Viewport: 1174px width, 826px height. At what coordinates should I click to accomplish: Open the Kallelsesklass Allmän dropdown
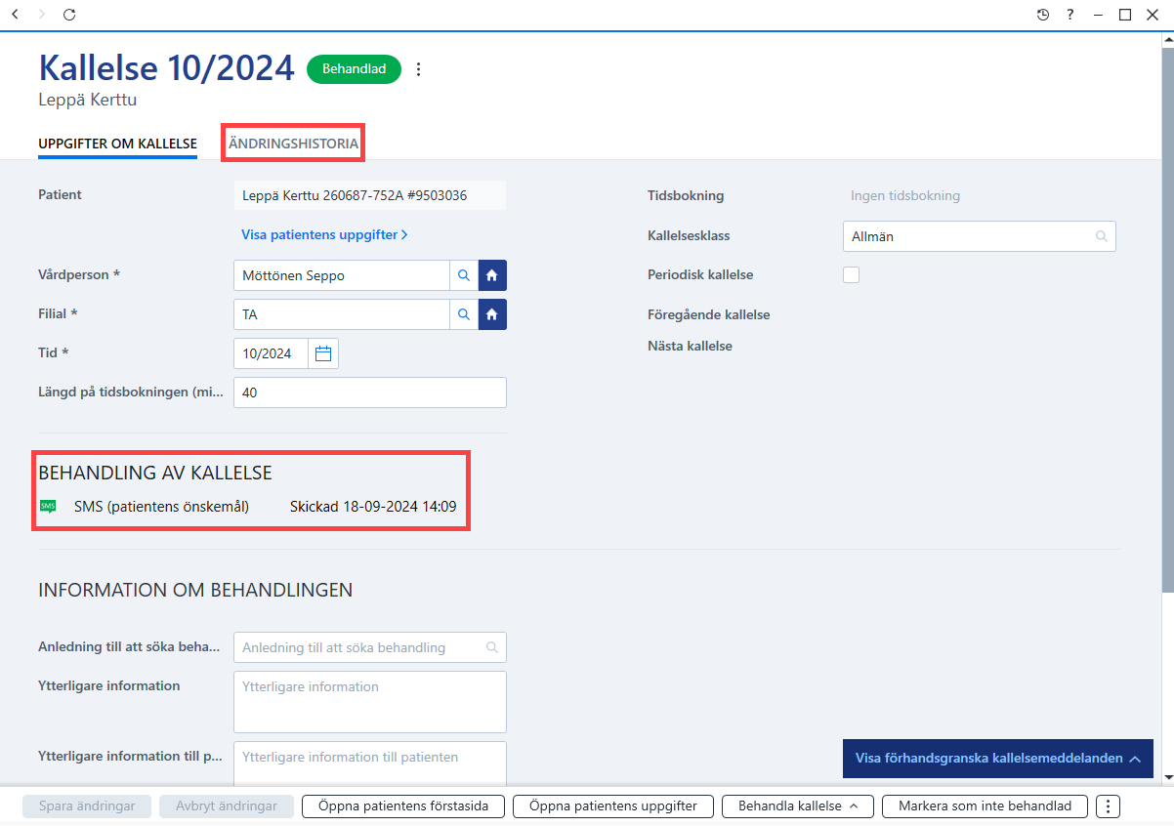(x=979, y=236)
